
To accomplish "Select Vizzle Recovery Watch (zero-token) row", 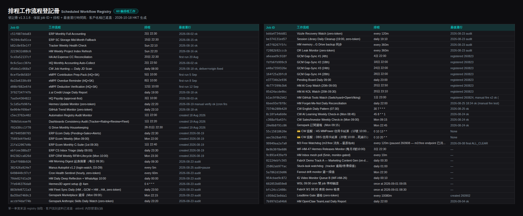I will pos(389,34).
